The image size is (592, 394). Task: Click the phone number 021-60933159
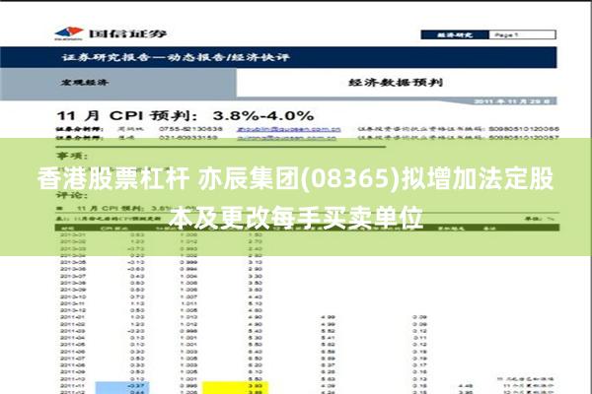(x=188, y=138)
